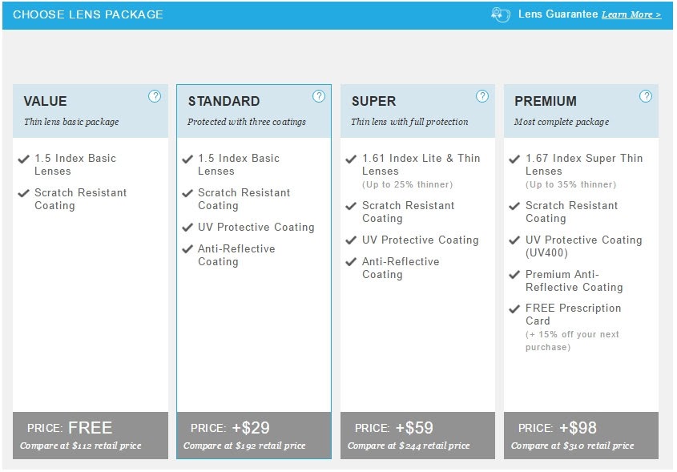The image size is (677, 472).
Task: Select the VALUE package header
Action: tap(91, 111)
